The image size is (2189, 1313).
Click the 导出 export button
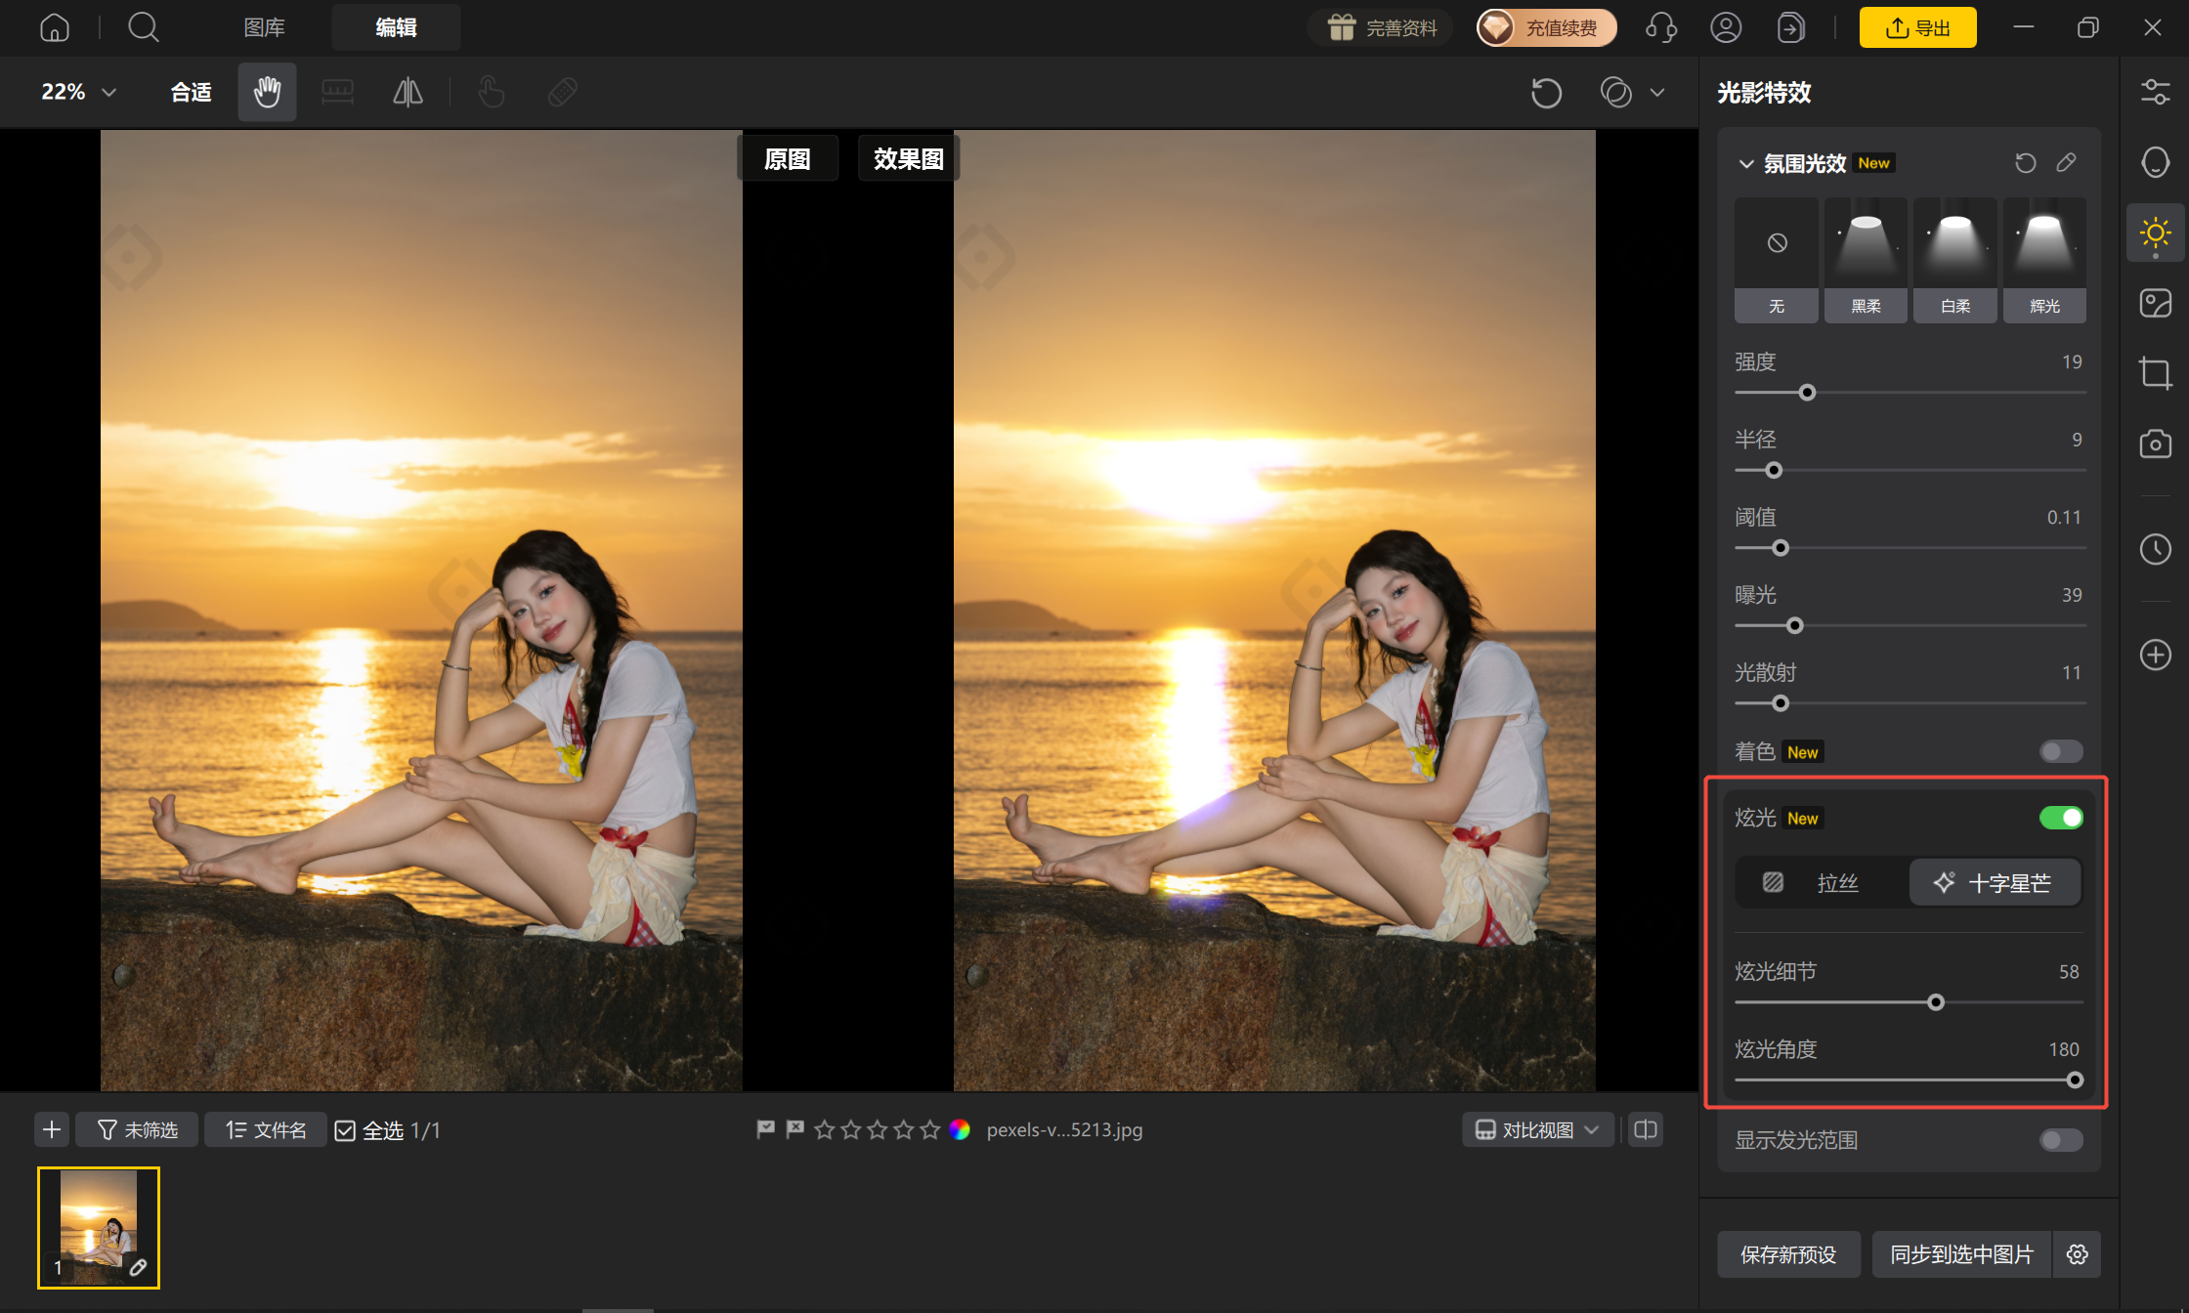pos(1917,27)
